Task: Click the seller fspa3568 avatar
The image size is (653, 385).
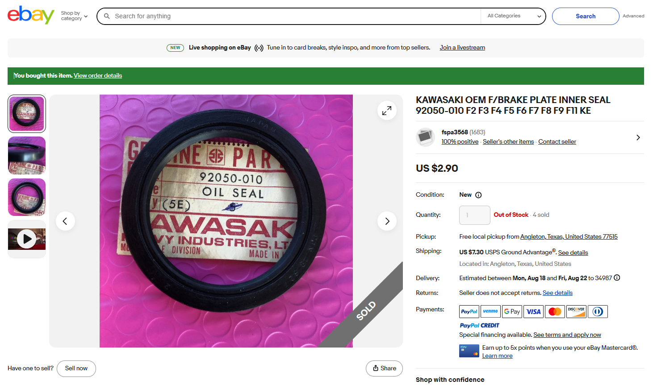Action: (425, 137)
